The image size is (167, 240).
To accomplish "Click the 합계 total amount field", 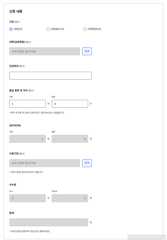I will [x=49, y=222].
